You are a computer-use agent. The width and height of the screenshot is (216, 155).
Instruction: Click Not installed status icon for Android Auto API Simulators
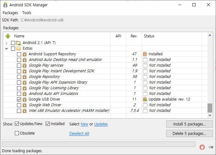pos(145,94)
